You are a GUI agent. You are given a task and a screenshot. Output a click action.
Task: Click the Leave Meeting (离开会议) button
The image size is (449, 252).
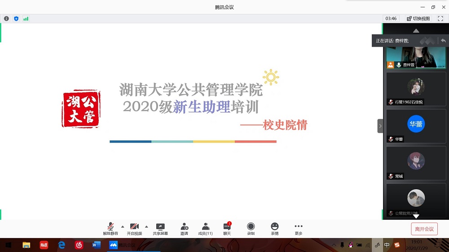[x=424, y=229]
